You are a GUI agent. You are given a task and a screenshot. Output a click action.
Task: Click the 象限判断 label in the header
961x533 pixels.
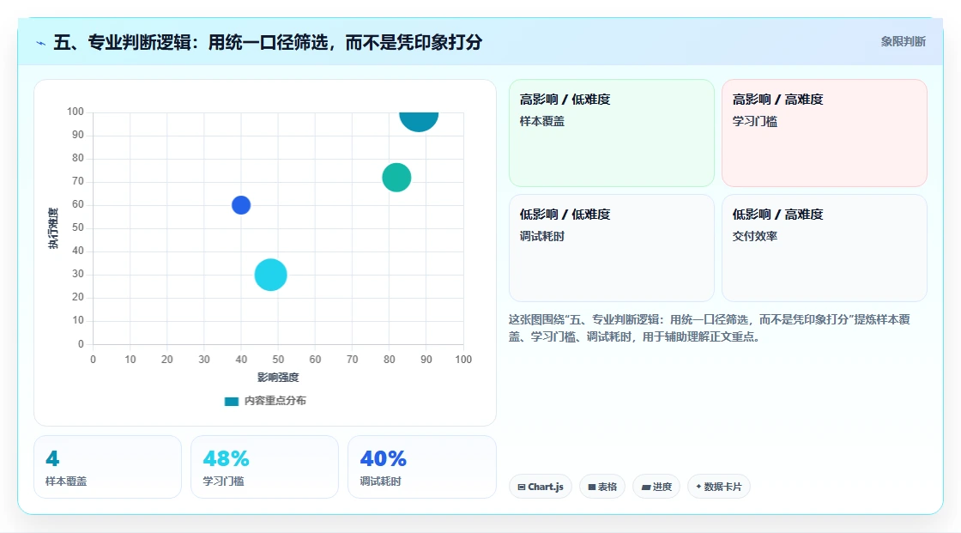click(x=903, y=42)
